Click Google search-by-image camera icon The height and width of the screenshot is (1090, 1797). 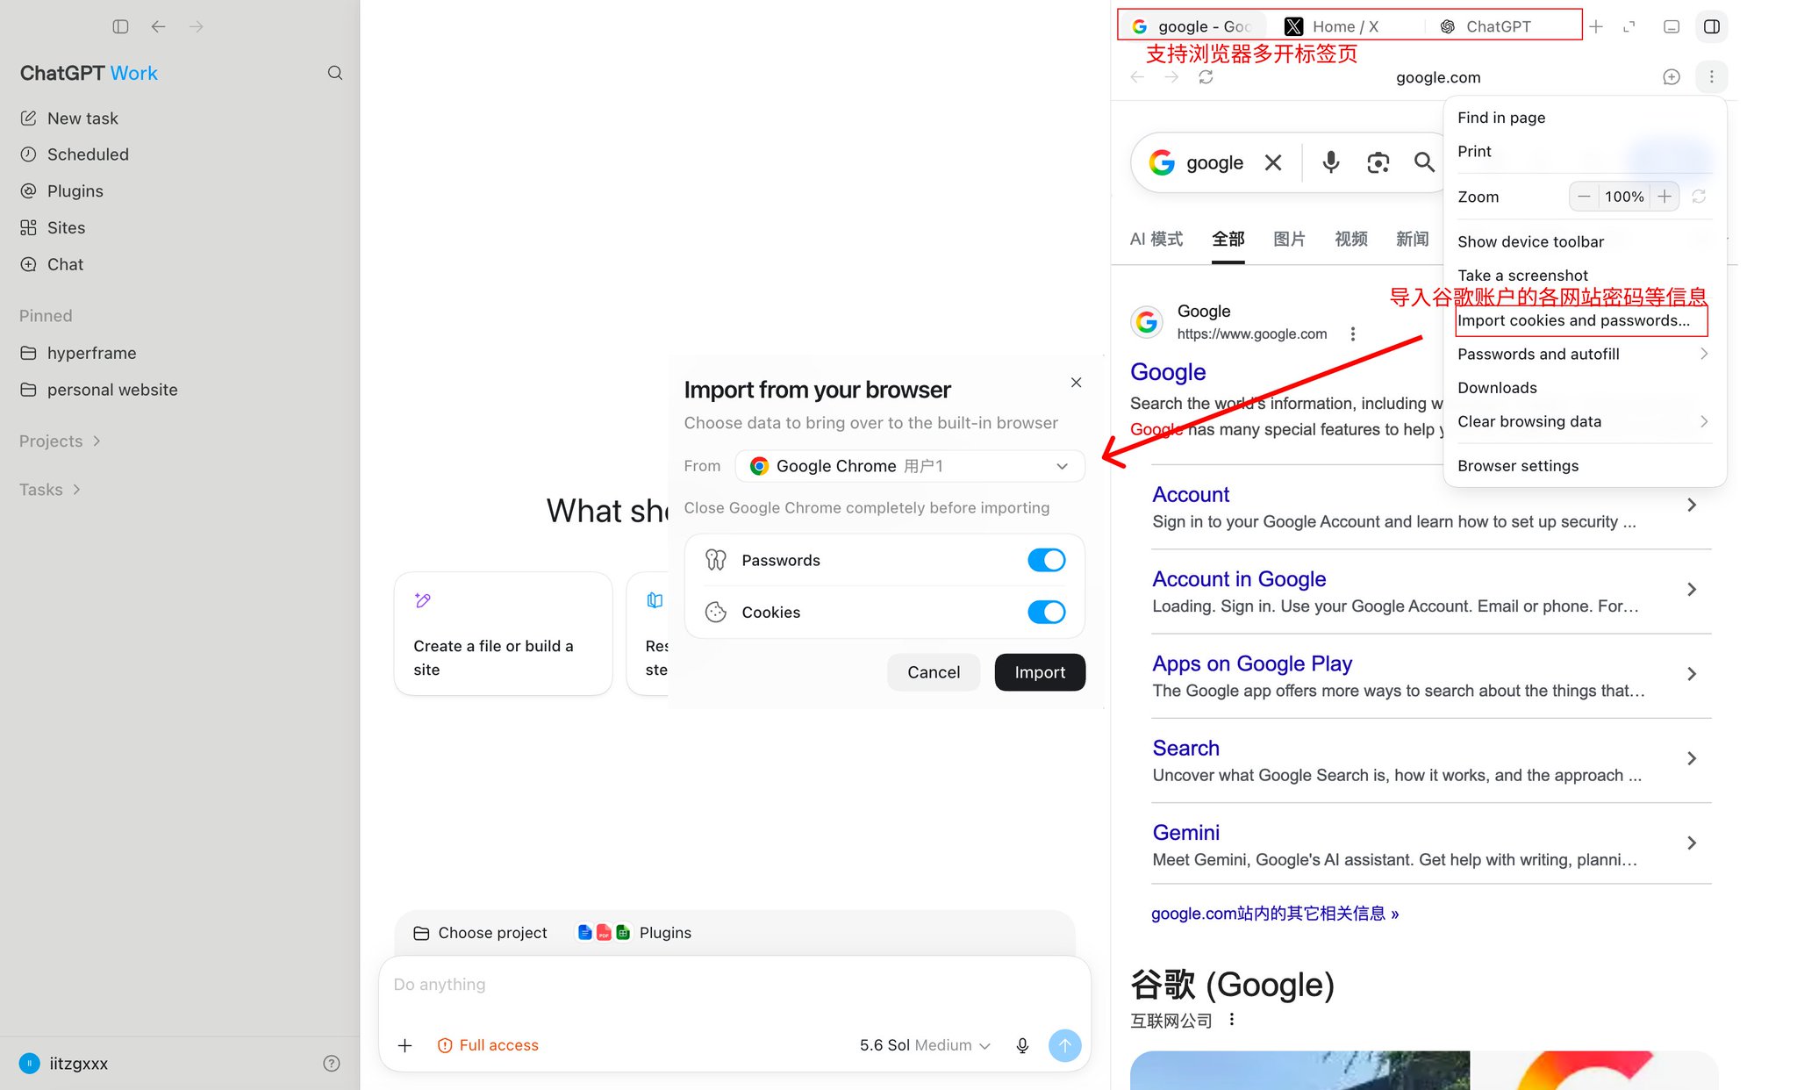tap(1378, 162)
